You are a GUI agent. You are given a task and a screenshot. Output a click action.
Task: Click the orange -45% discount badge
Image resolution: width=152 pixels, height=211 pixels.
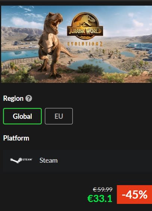(134, 195)
